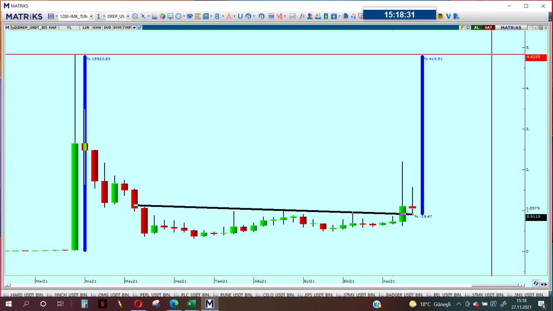Toggle the SYM chart button
553x311 pixels.
118,28
